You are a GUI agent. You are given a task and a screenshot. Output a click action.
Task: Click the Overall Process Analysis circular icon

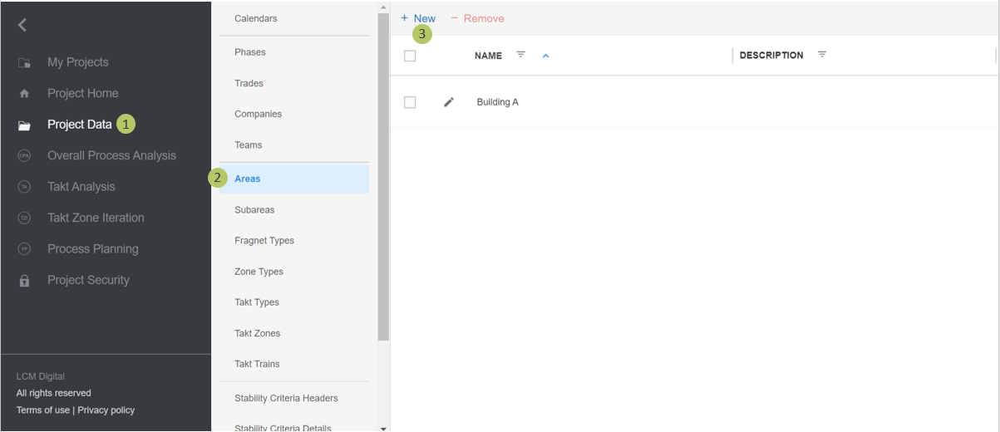click(x=24, y=156)
